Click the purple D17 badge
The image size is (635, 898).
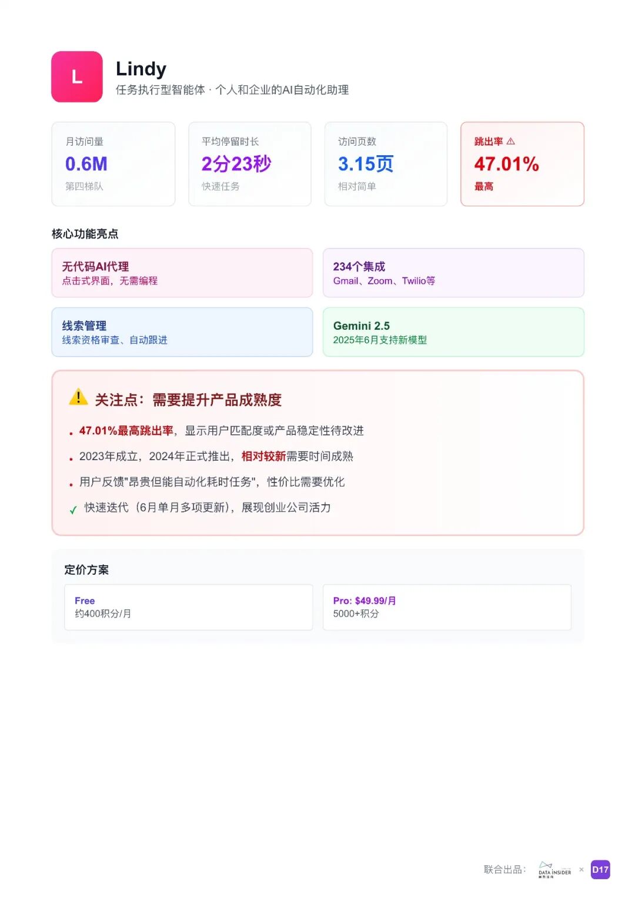coord(600,870)
